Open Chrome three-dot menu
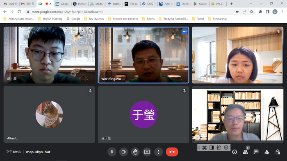The height and width of the screenshot is (161, 287). tap(282, 12)
